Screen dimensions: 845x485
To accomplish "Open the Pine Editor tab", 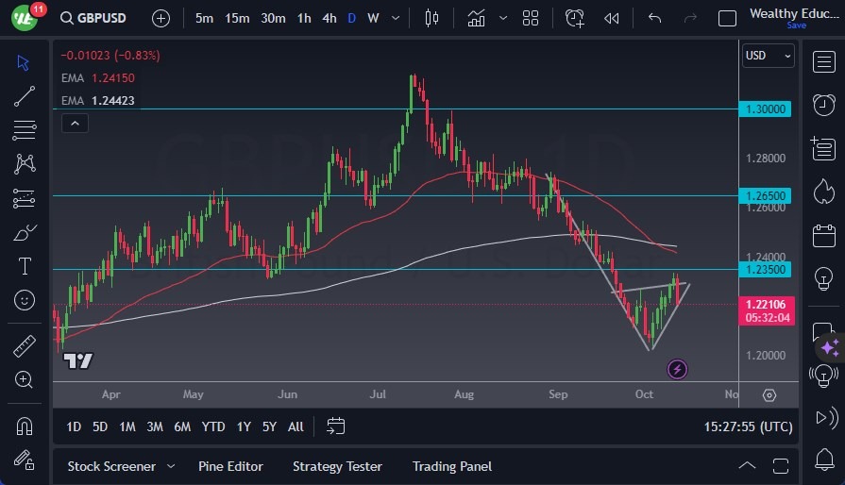I will coord(230,466).
